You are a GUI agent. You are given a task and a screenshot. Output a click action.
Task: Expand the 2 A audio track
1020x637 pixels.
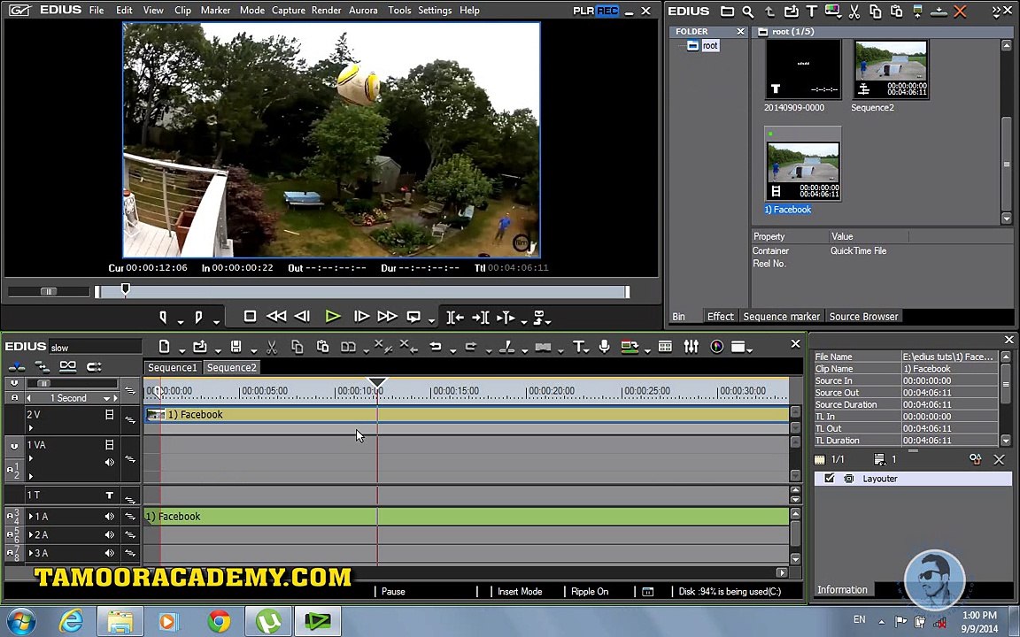pyautogui.click(x=32, y=535)
